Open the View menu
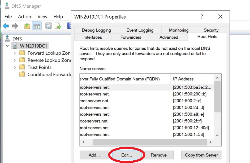The image size is (250, 163). (42, 16)
